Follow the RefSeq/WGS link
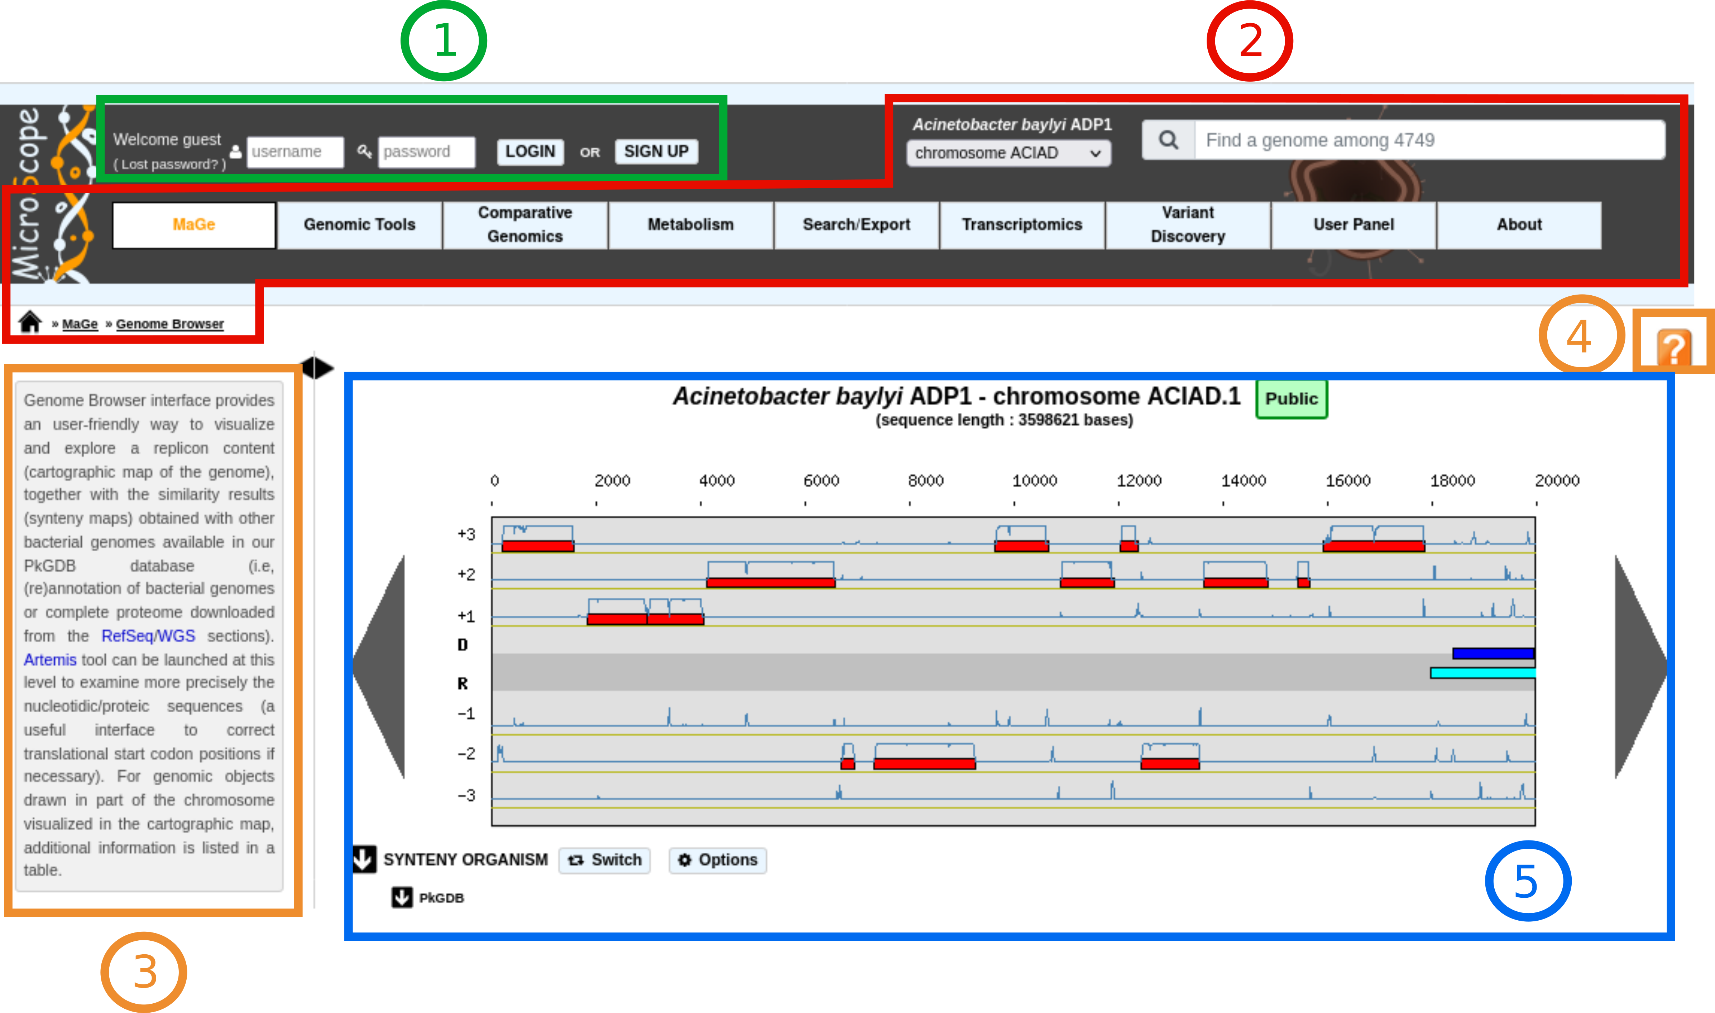This screenshot has width=1715, height=1013. click(x=148, y=636)
